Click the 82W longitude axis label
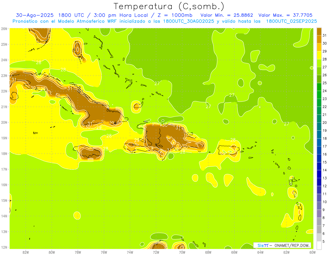Screen dimensions: 332x256 click(x=26, y=252)
